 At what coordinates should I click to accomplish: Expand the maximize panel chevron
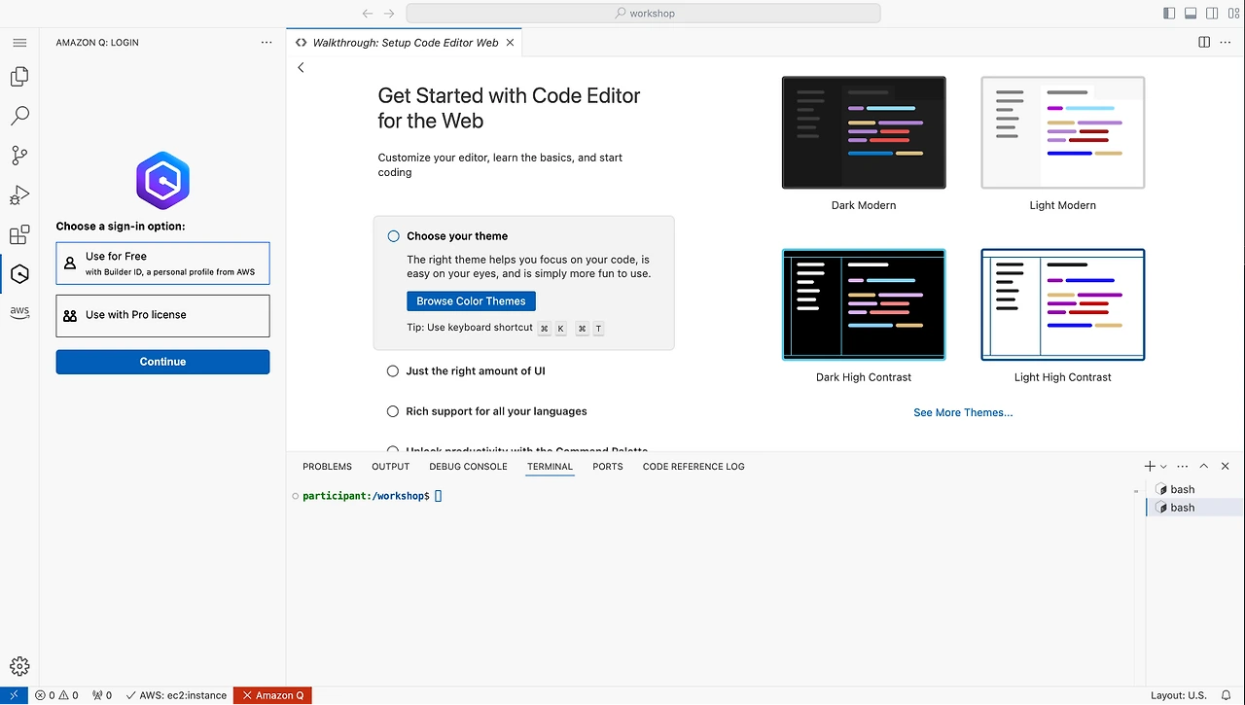[x=1204, y=466]
